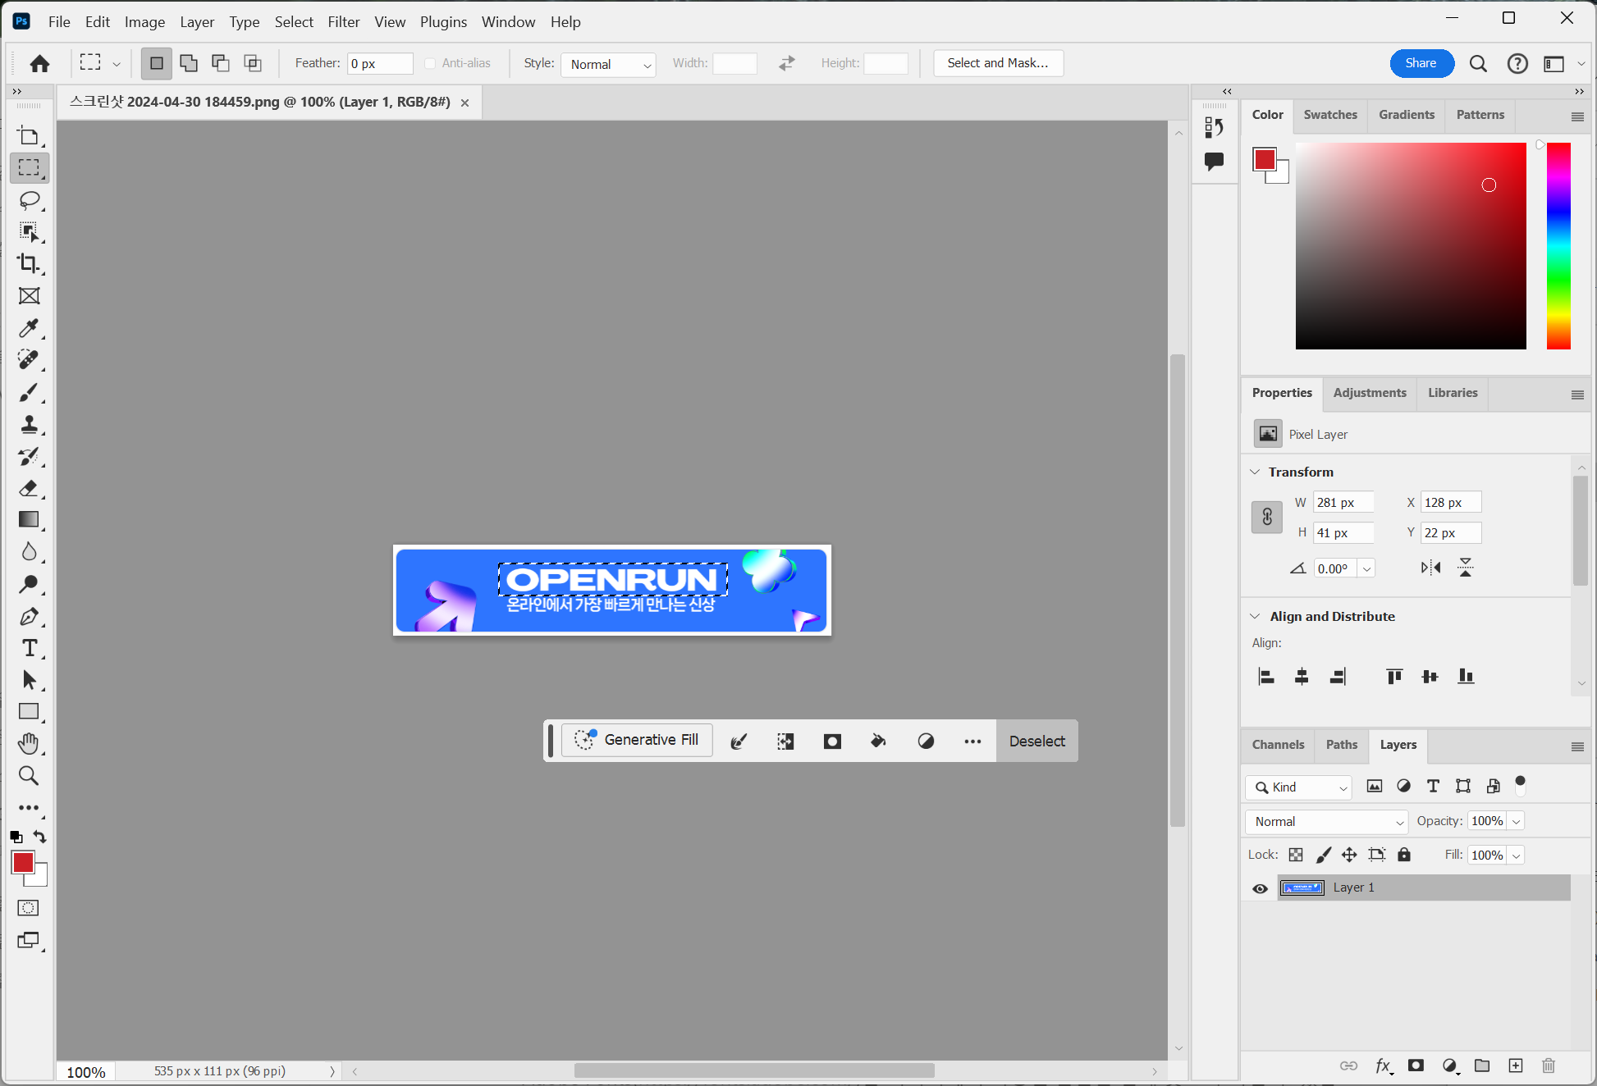Click Delete layer trash icon
The height and width of the screenshot is (1086, 1597).
coord(1548,1065)
